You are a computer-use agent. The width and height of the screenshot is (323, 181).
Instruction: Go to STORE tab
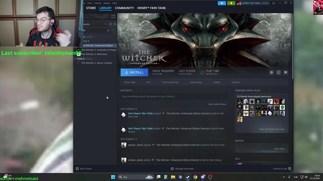[x=91, y=8]
